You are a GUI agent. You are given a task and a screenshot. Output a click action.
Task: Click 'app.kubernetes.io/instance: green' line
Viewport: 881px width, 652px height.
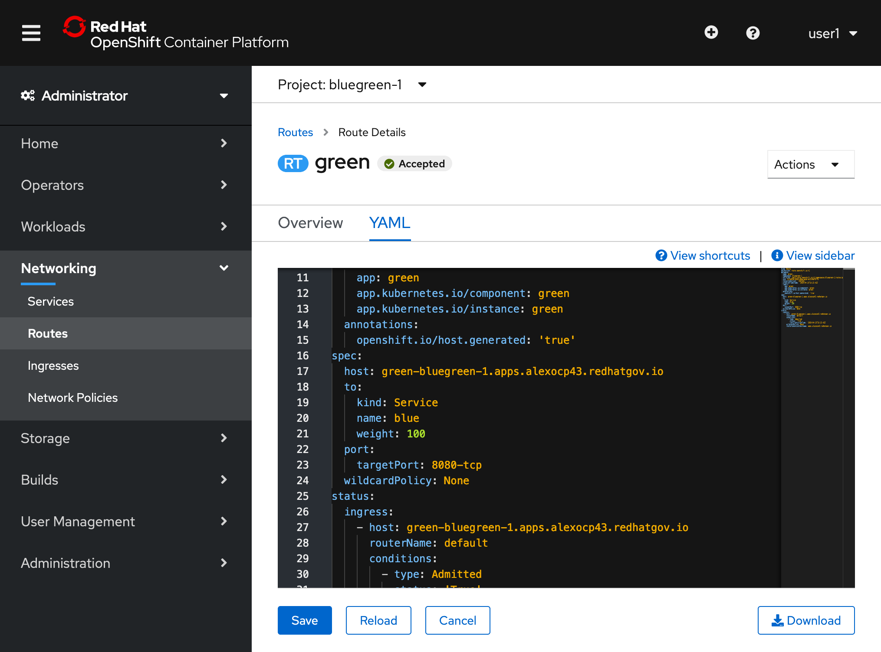pos(460,309)
